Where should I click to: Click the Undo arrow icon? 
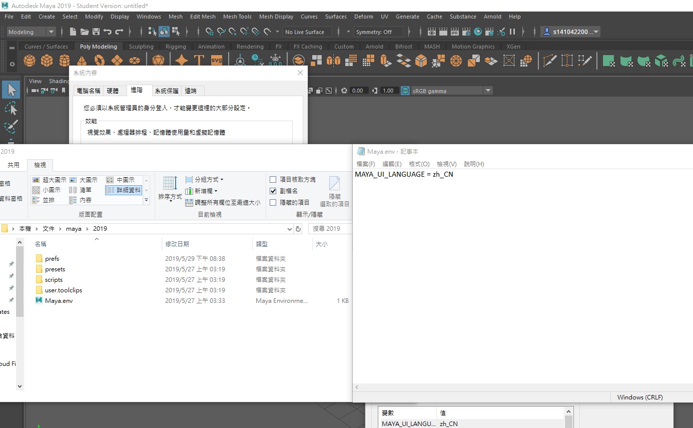[x=107, y=32]
